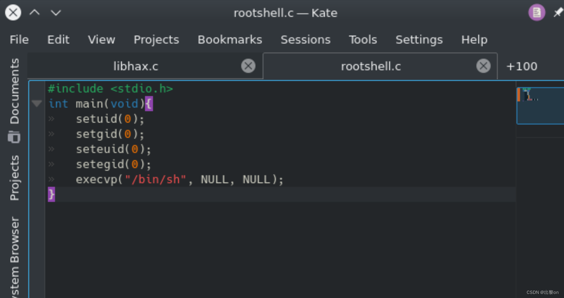Screen dimensions: 564x298
Task: Click the setgid(0); line
Action: 110,134
